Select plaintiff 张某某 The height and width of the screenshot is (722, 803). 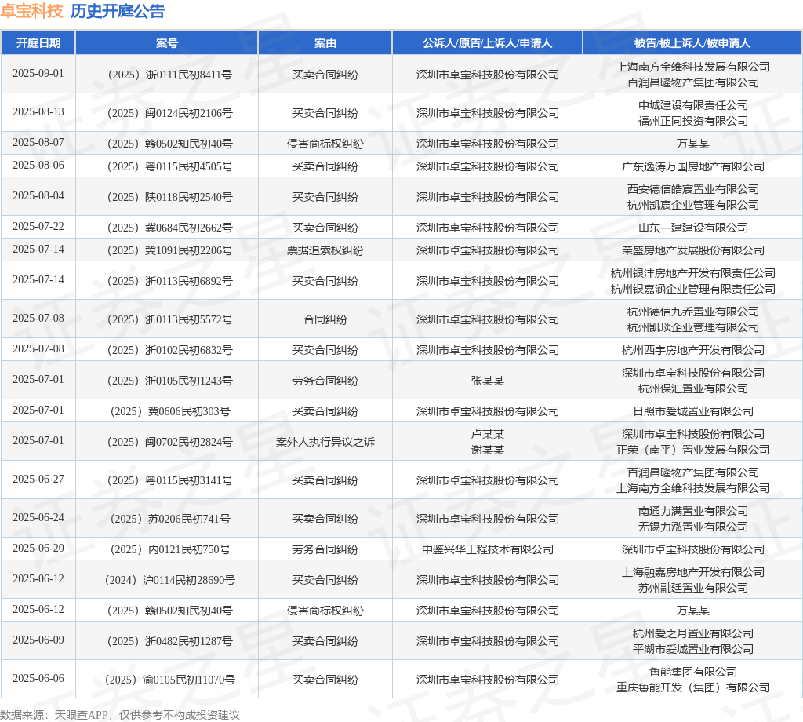[x=488, y=381]
